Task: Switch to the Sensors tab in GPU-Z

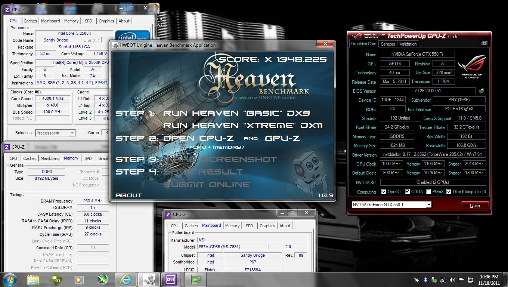Action: tap(388, 44)
